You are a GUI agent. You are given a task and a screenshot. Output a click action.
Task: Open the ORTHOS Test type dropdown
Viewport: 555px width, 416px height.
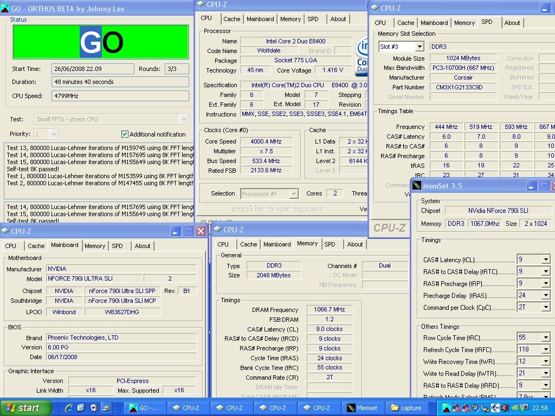(x=184, y=119)
